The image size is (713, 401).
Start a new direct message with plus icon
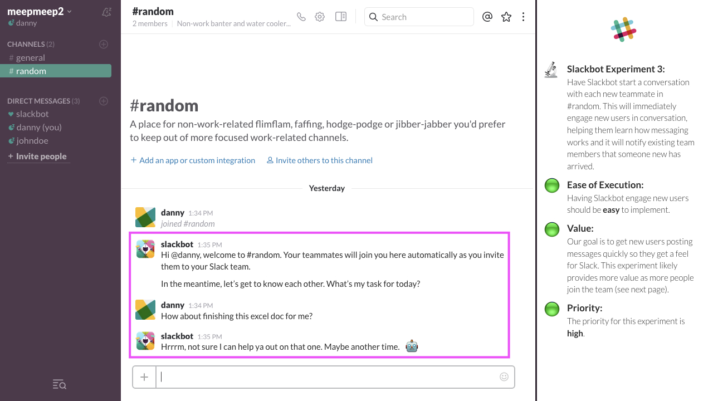[x=104, y=101]
